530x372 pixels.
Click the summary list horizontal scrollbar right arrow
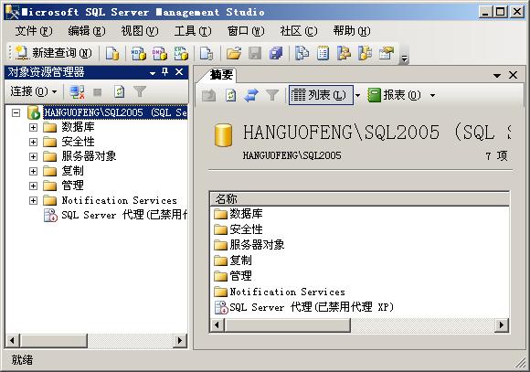tap(502, 325)
